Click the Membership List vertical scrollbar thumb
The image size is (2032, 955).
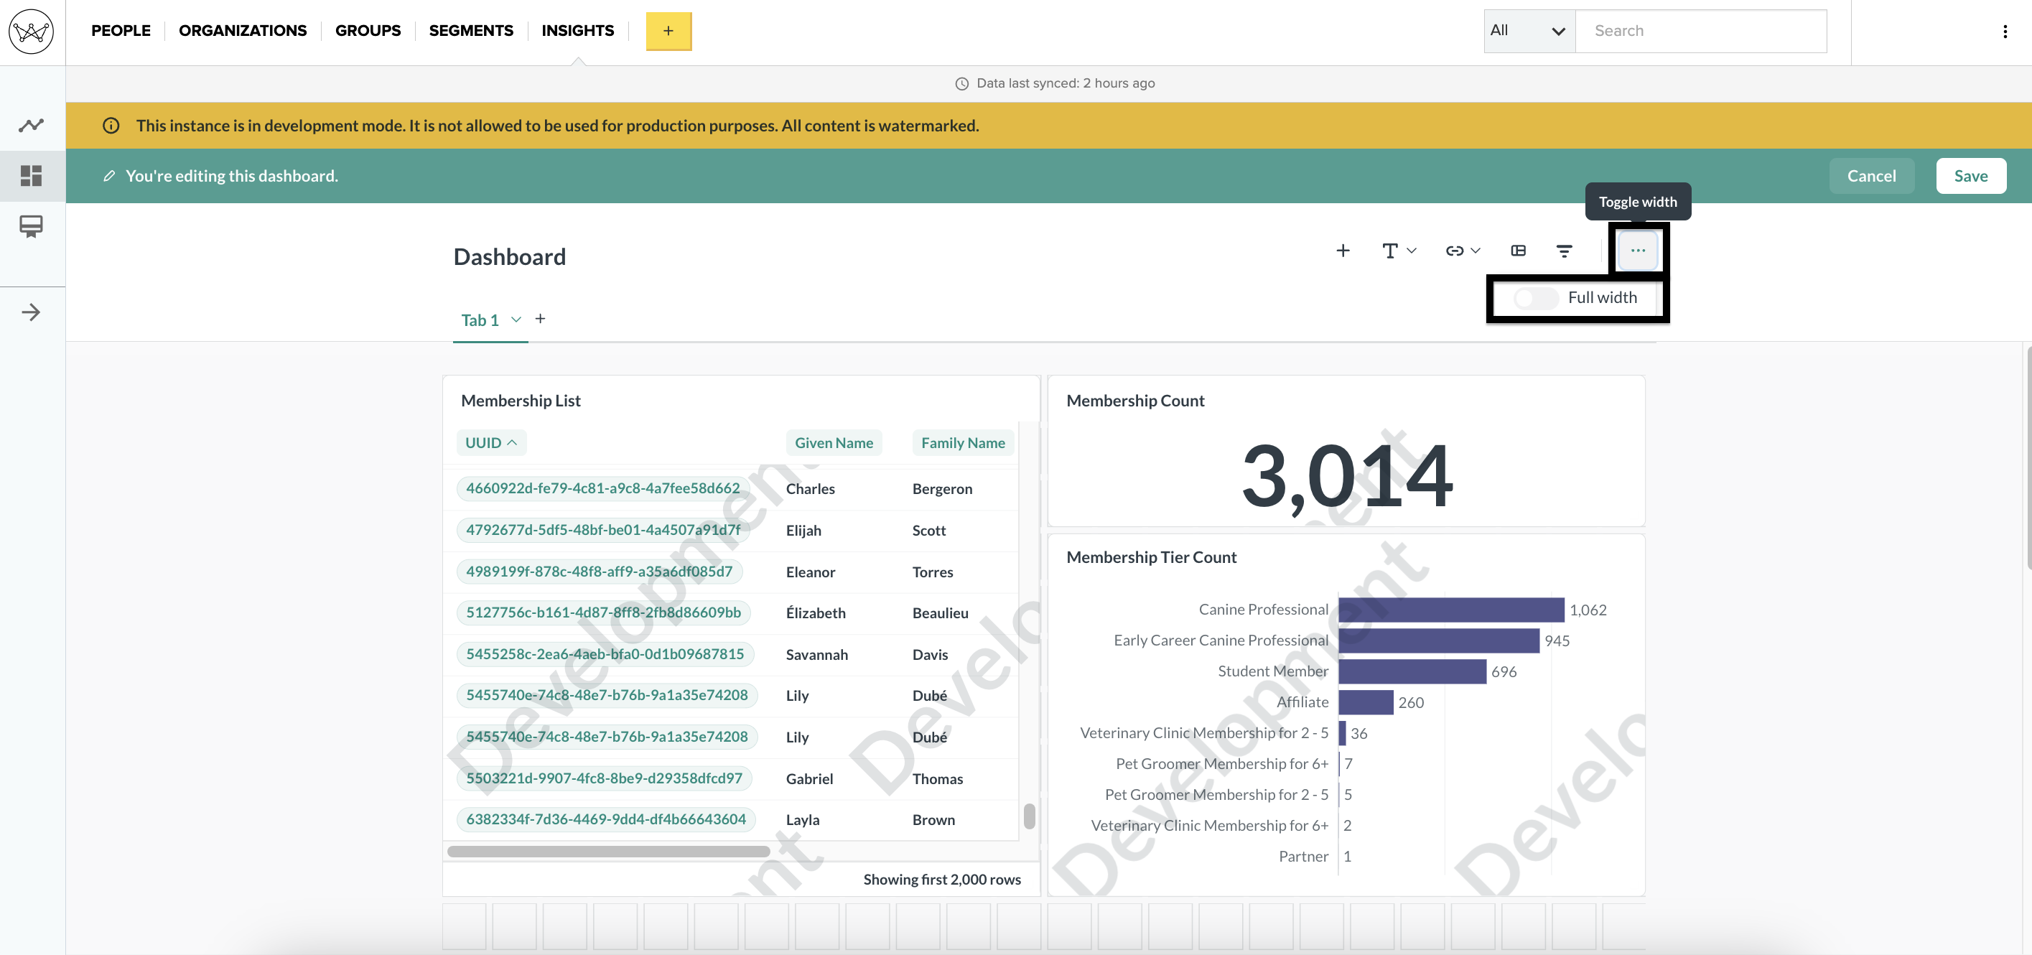[x=1029, y=816]
